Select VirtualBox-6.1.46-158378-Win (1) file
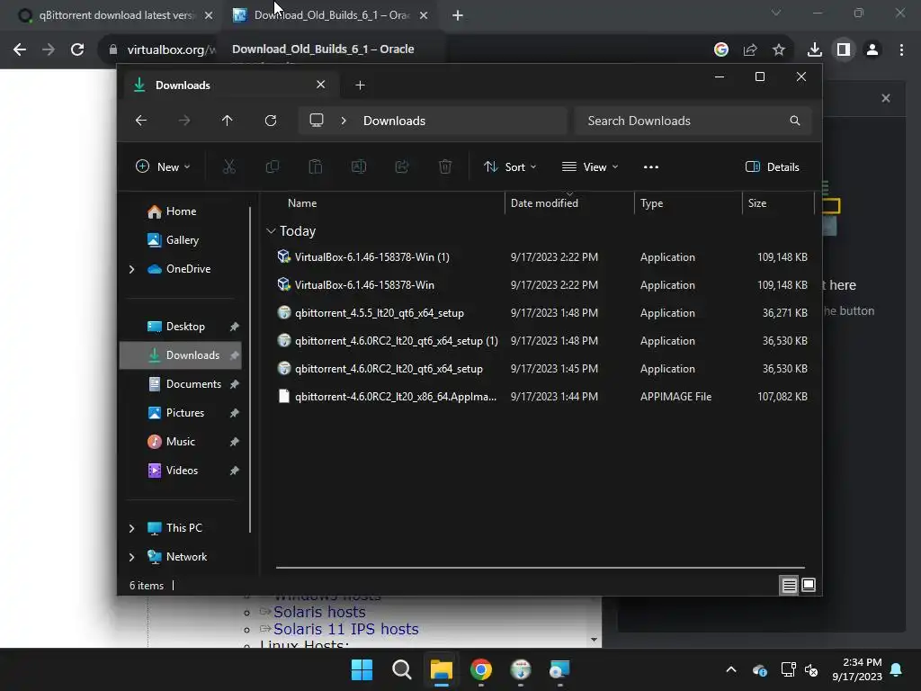Screen dimensions: 921x691 pos(541,256)
